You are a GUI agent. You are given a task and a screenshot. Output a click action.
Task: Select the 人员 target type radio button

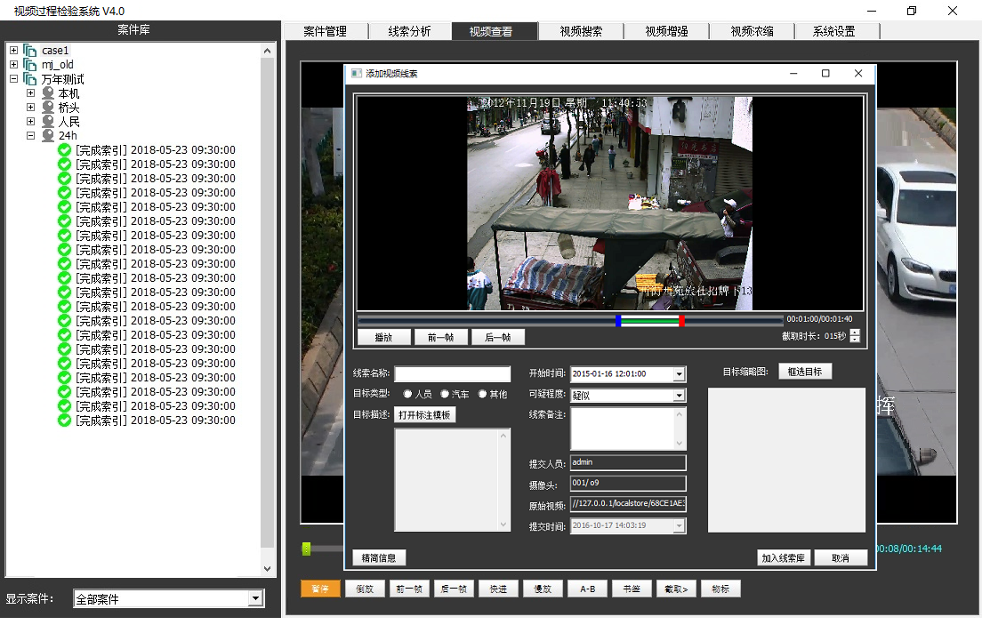408,394
